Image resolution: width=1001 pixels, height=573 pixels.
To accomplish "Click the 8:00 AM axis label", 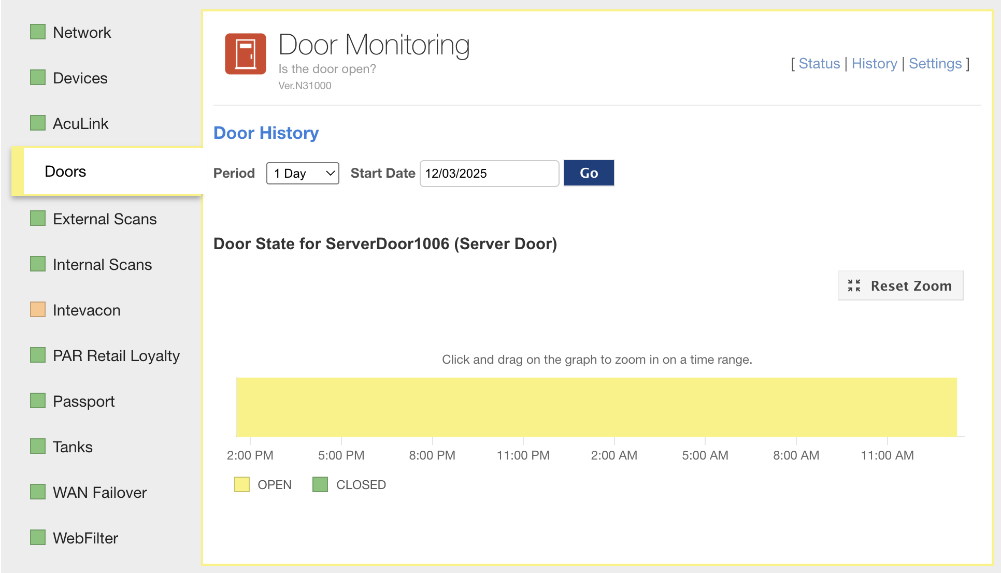I will pos(796,455).
